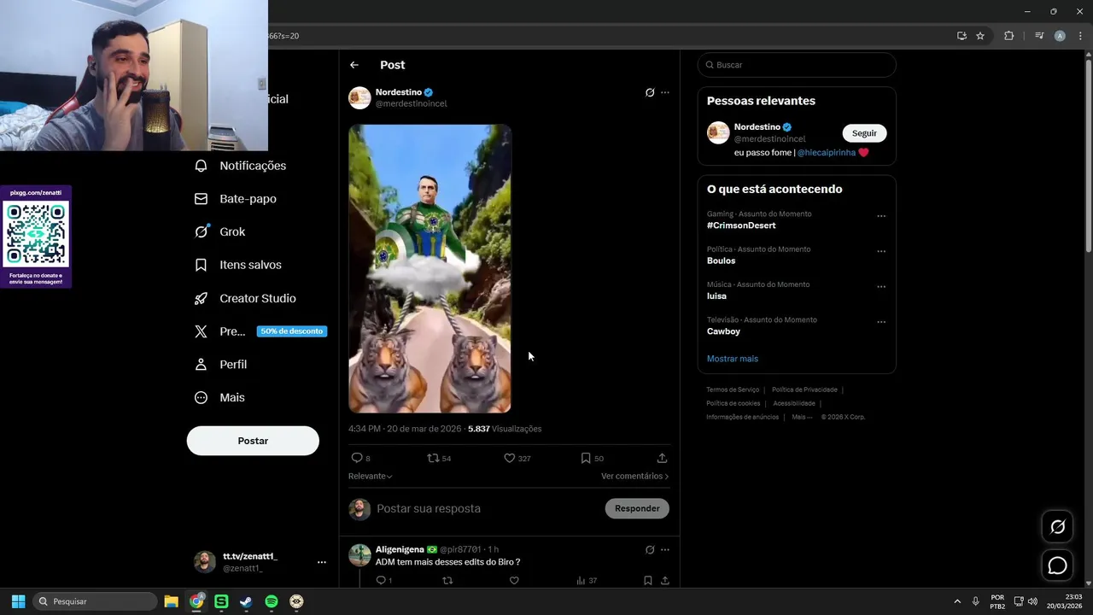Open account menu dots for zenatt1_
Viewport: 1093px width, 615px height.
[x=322, y=562]
